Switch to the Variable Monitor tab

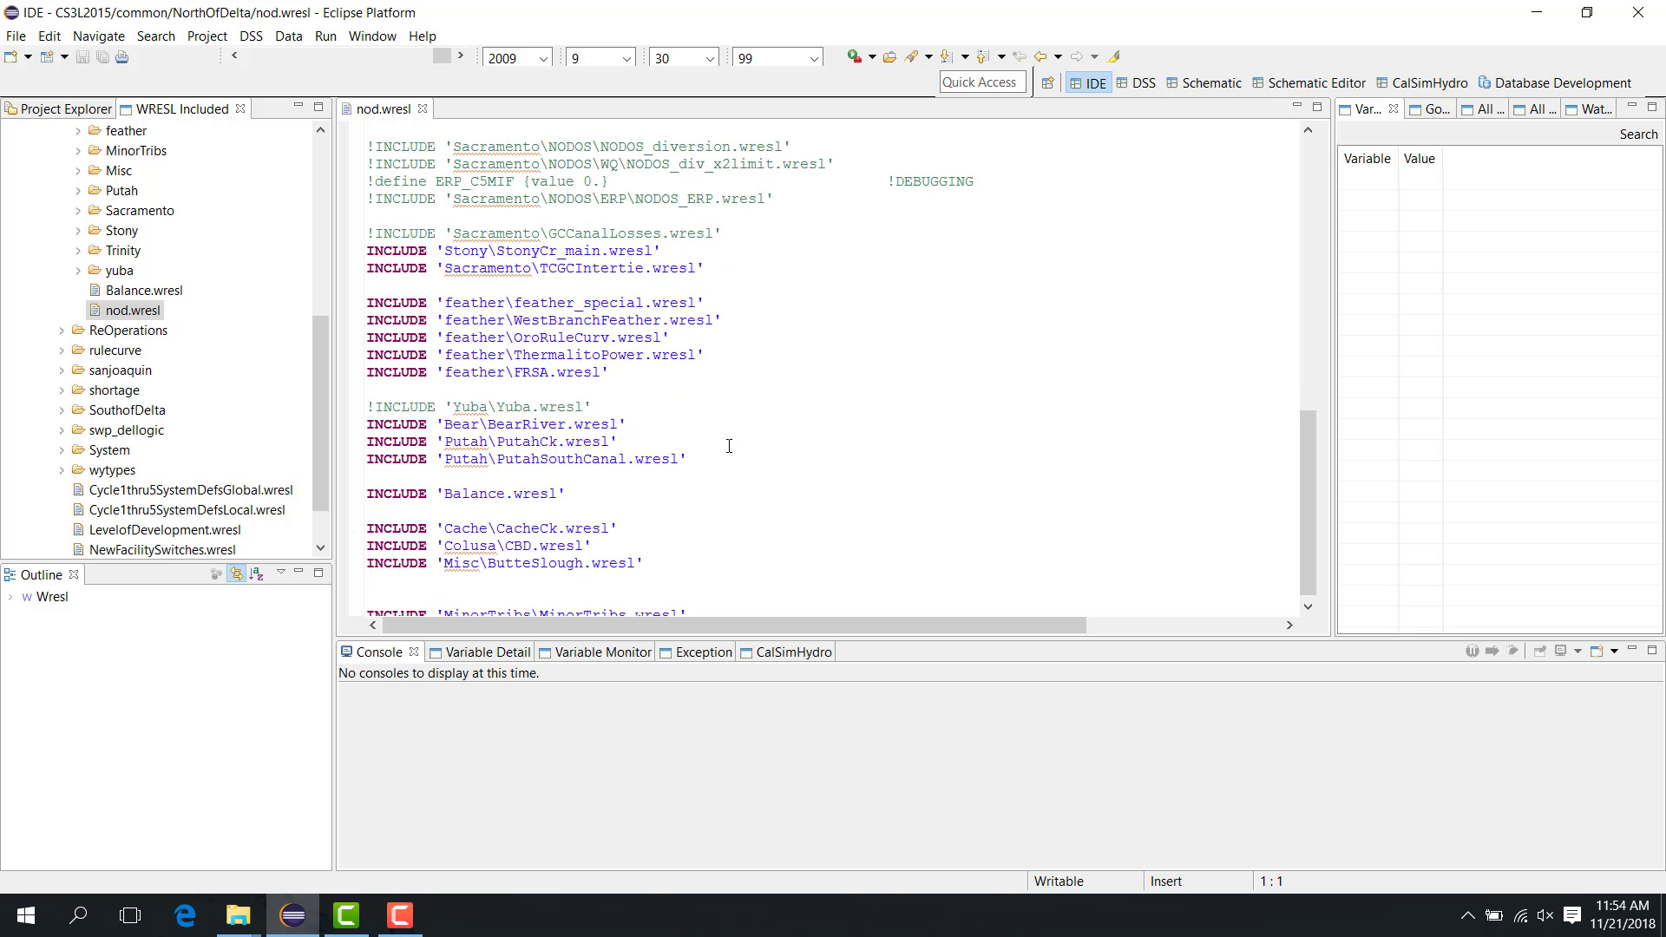595,652
